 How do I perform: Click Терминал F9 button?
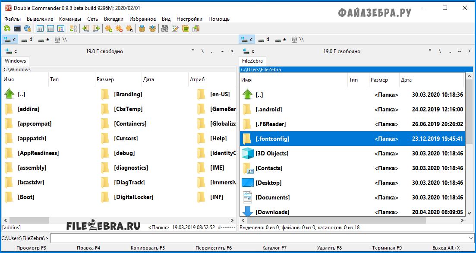[387, 248]
